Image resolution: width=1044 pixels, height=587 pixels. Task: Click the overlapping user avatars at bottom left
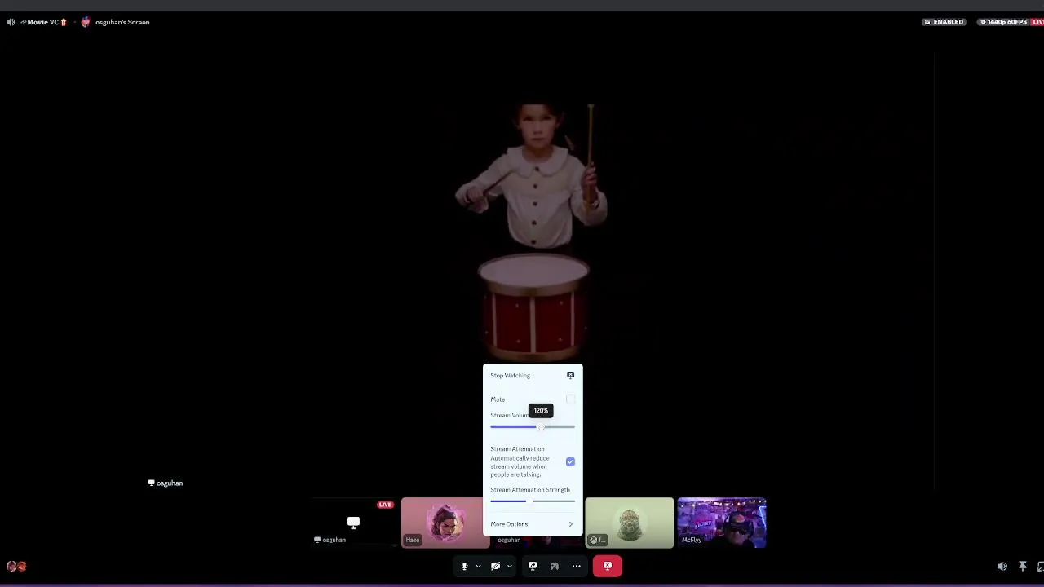16,566
